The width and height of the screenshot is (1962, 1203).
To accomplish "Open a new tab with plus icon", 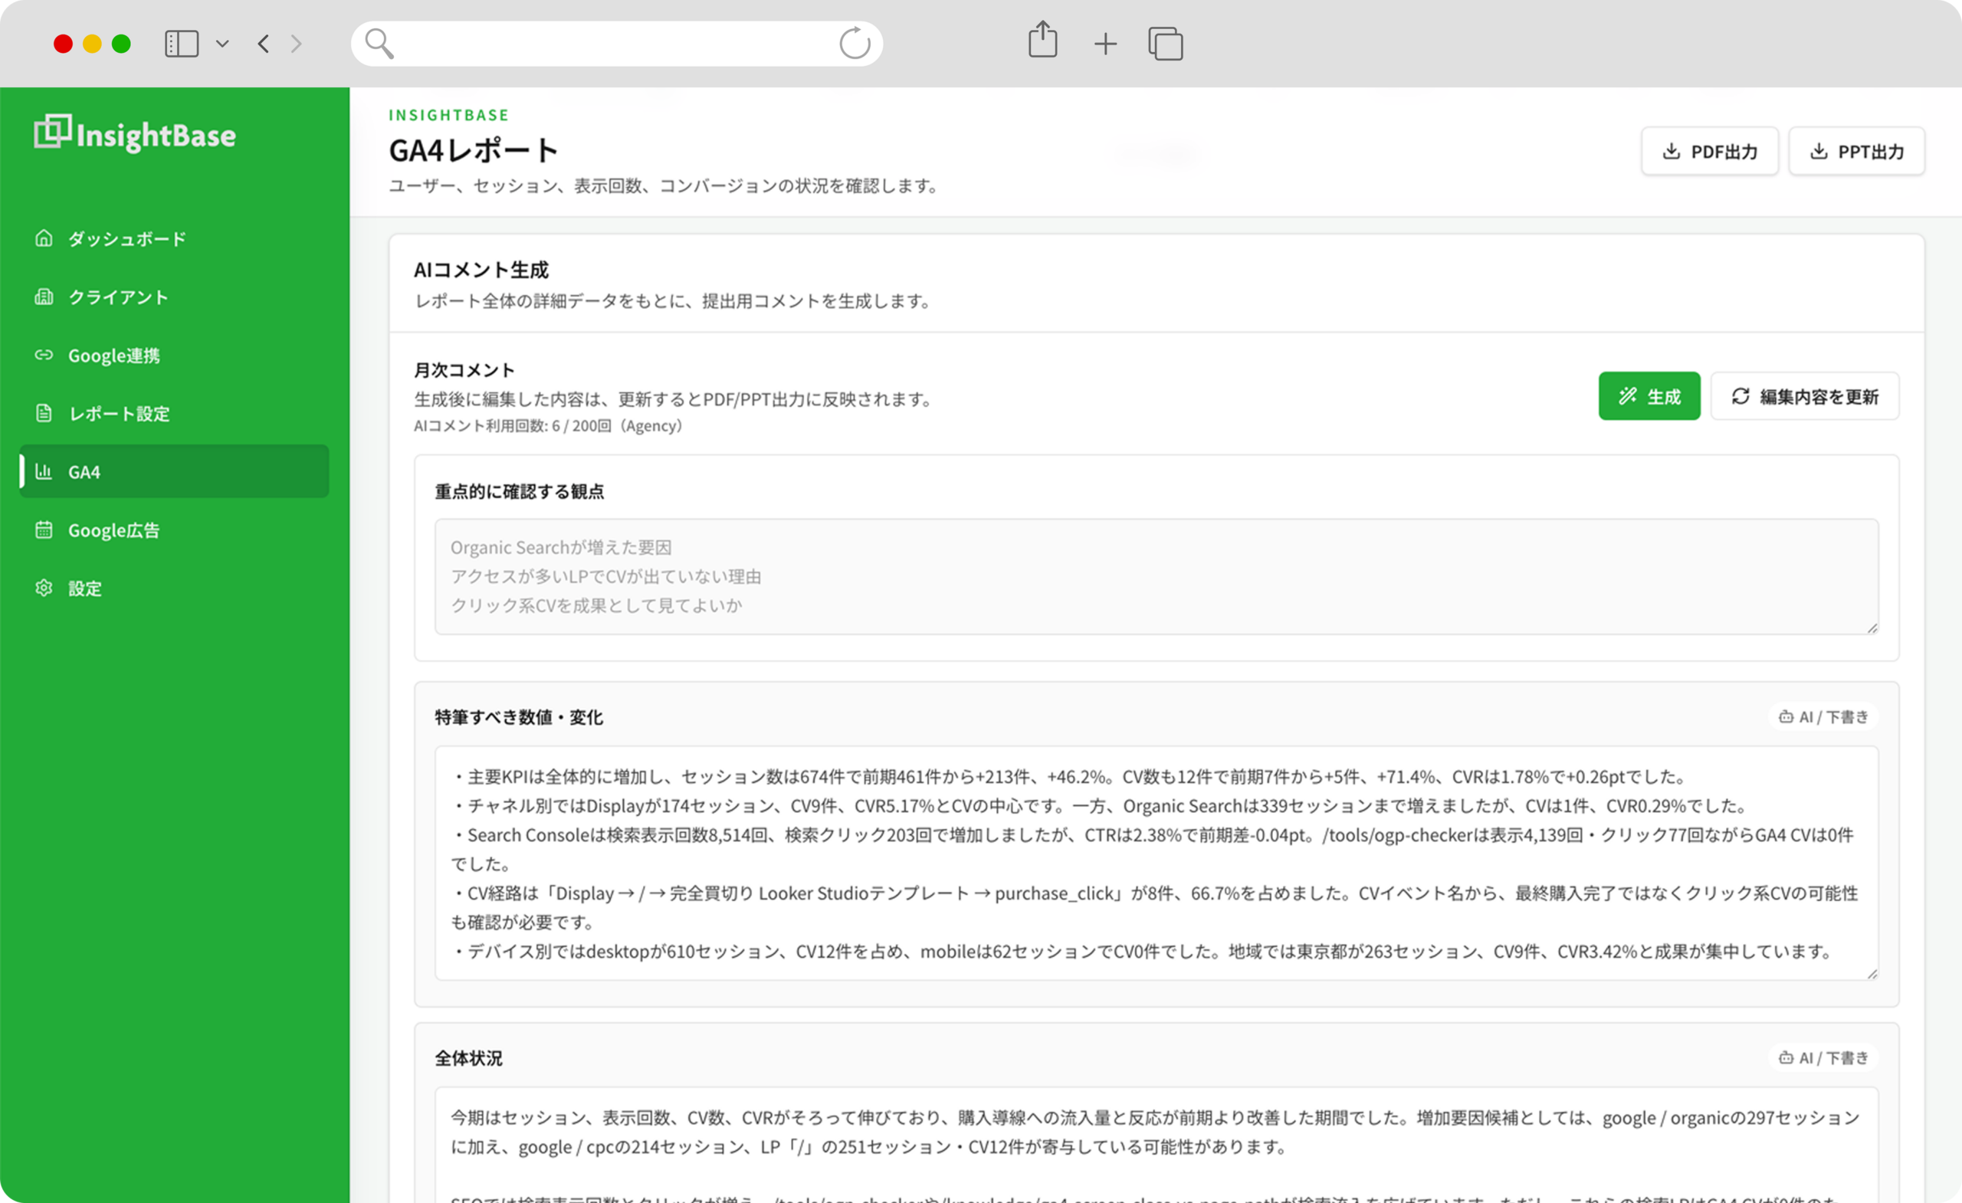I will 1105,44.
